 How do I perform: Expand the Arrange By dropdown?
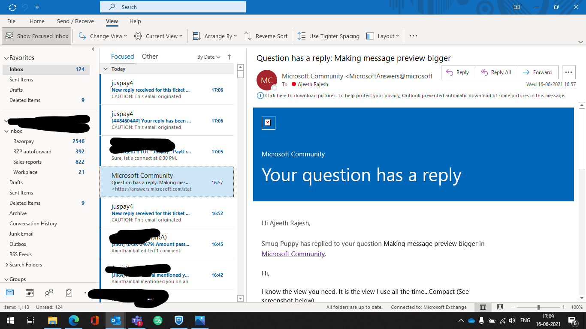[x=214, y=36]
